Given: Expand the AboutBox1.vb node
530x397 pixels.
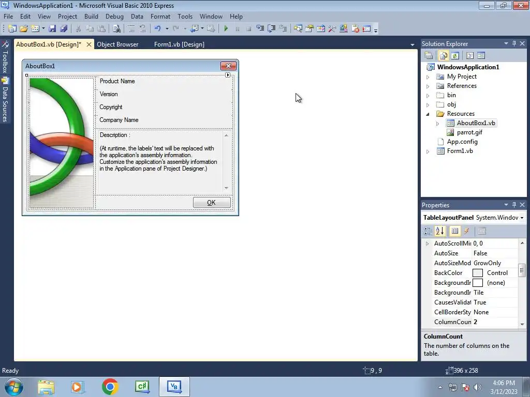Looking at the screenshot, I should pyautogui.click(x=438, y=124).
